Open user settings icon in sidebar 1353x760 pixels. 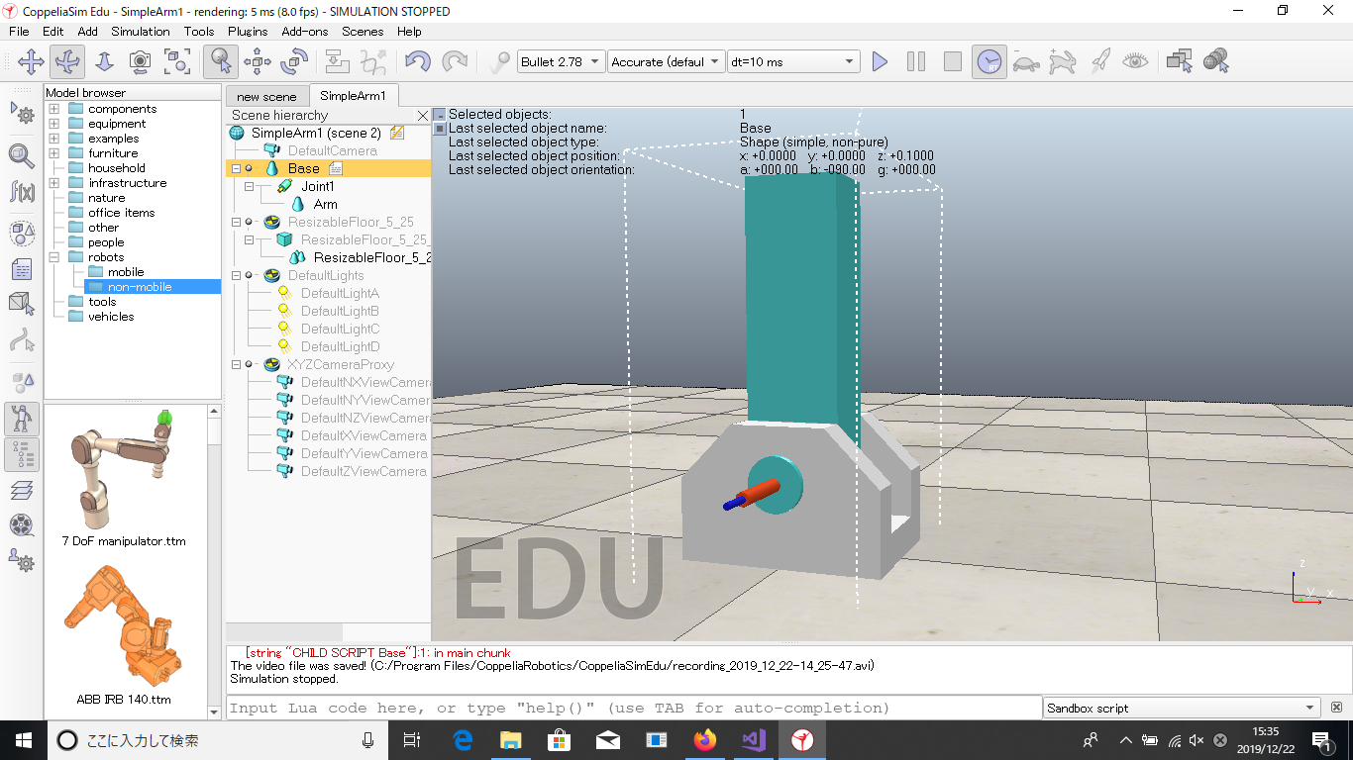point(22,561)
